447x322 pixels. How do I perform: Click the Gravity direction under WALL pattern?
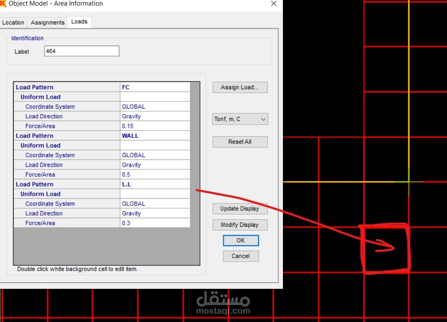155,165
